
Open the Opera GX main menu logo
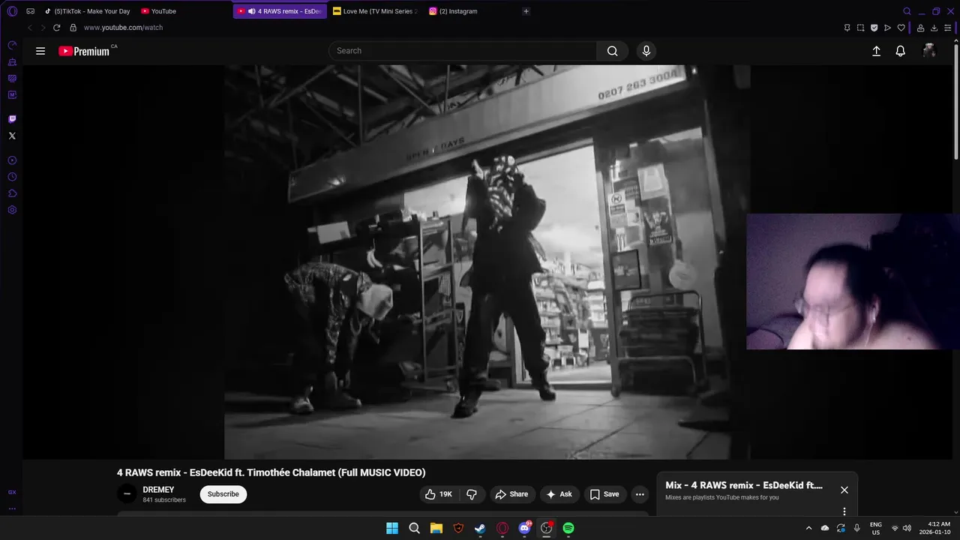(12, 11)
